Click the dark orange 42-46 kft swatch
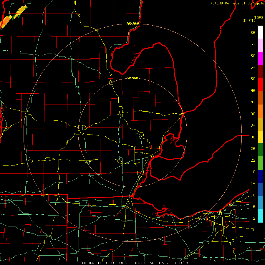 coord(260,98)
